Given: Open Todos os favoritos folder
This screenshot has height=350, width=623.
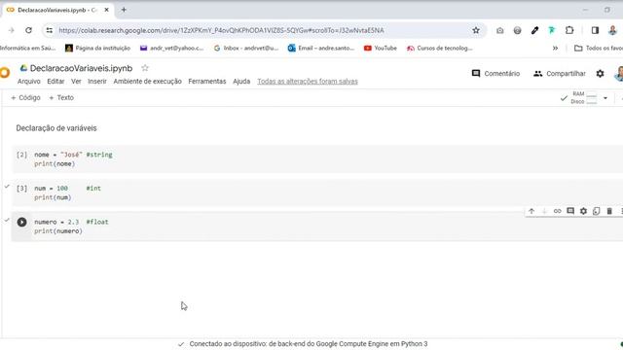Looking at the screenshot, I should pos(599,48).
